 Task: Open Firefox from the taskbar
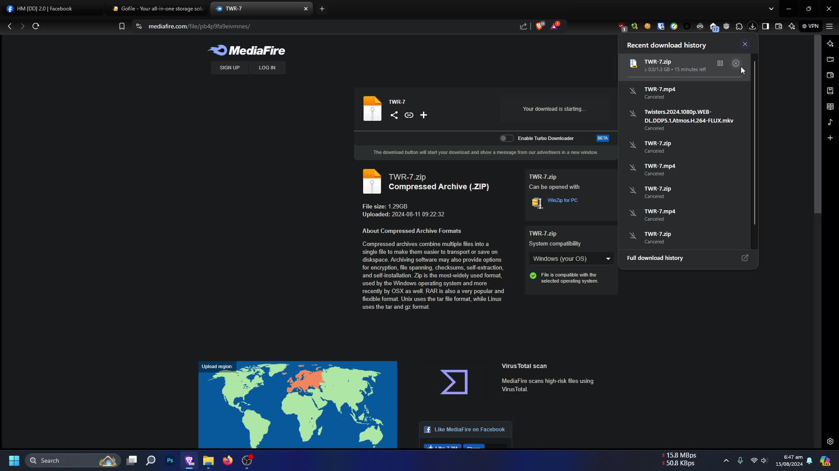click(228, 461)
